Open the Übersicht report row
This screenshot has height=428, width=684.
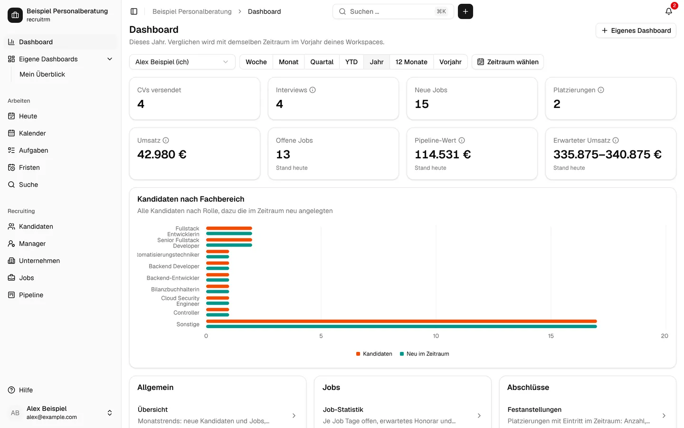point(218,415)
